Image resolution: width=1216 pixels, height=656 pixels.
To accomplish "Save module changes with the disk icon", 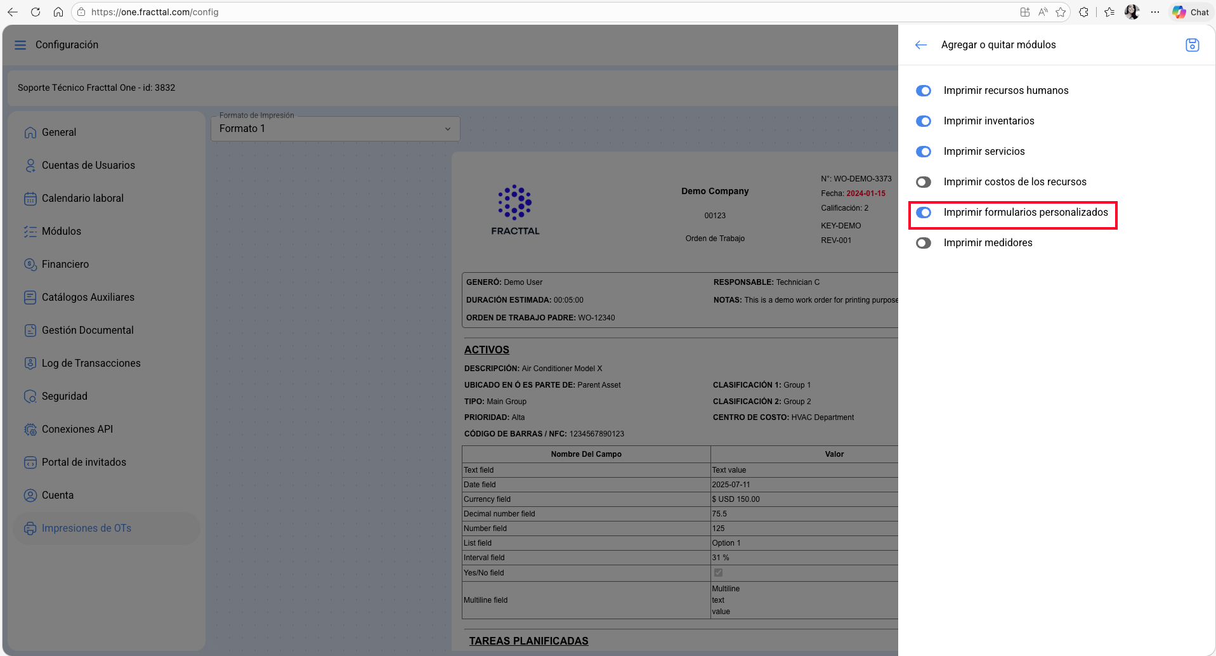I will [x=1193, y=45].
